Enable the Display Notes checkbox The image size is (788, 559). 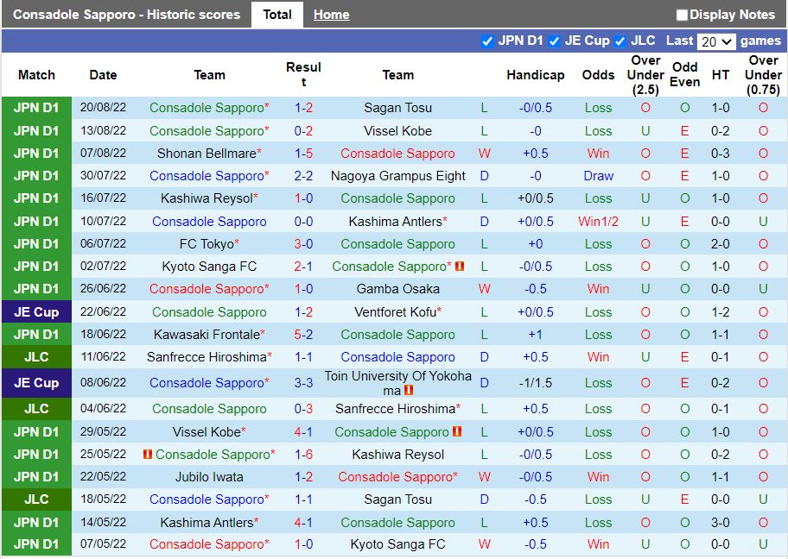click(x=682, y=14)
